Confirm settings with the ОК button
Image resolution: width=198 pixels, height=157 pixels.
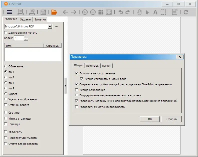[150, 119]
